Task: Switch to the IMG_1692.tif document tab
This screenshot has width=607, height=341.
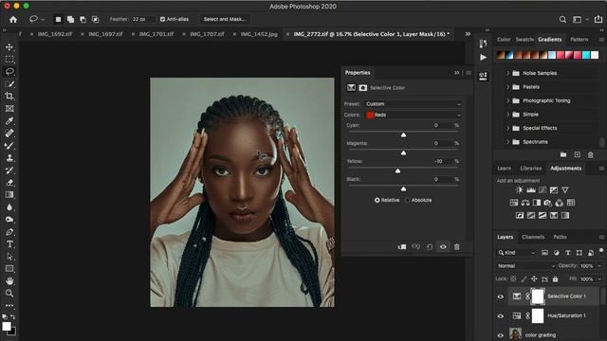Action: click(x=55, y=34)
